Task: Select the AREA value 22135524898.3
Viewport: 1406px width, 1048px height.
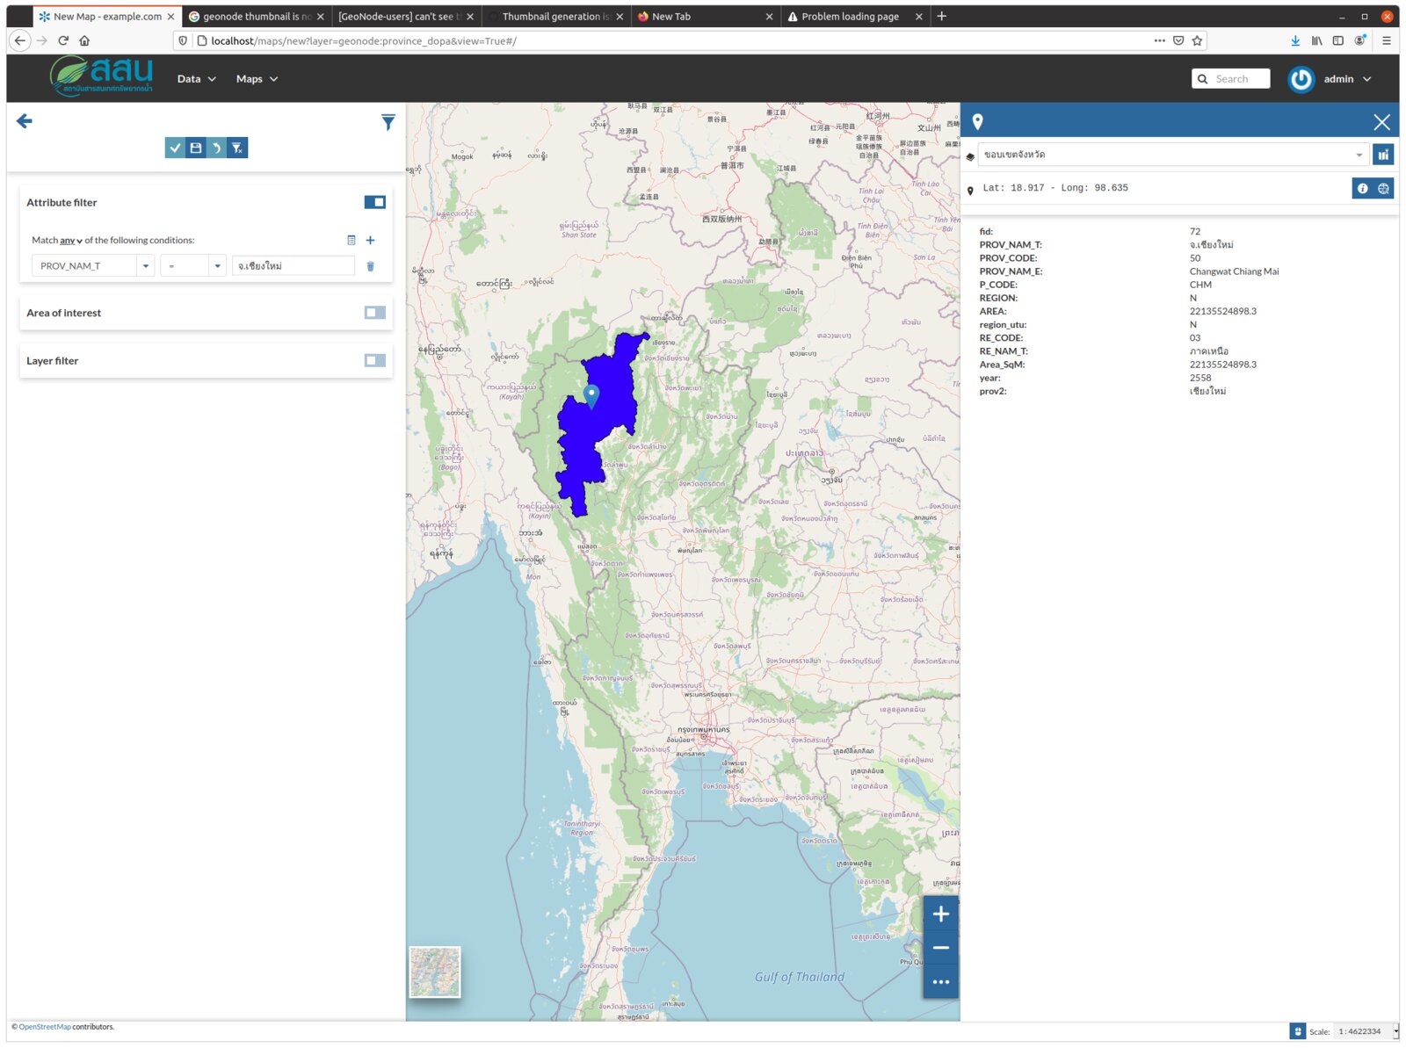Action: pos(1223,311)
